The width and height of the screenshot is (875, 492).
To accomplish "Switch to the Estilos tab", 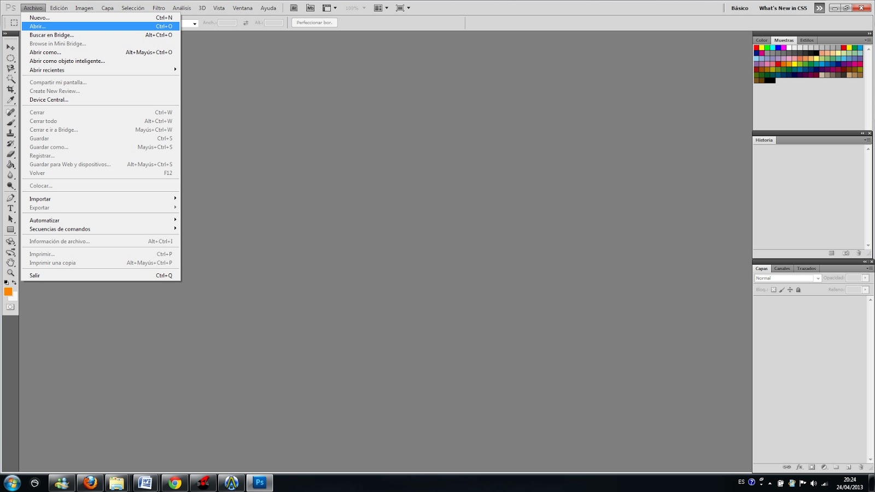I will (x=807, y=40).
